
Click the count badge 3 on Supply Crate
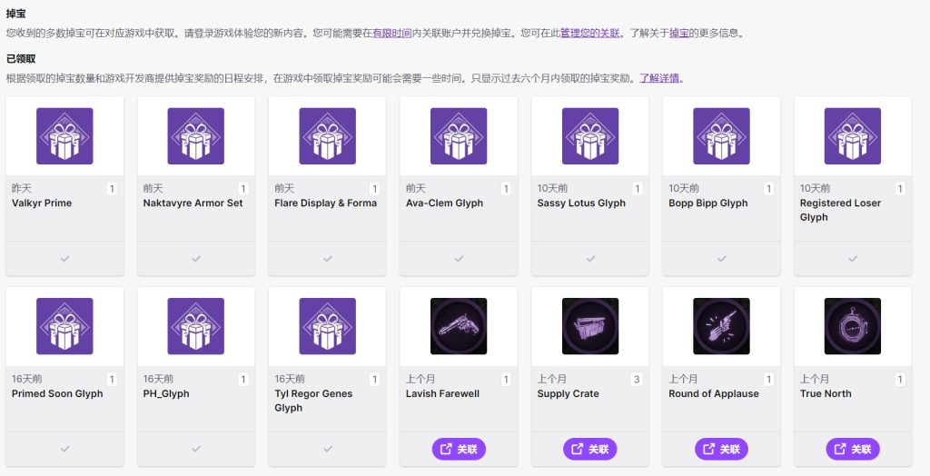[637, 380]
